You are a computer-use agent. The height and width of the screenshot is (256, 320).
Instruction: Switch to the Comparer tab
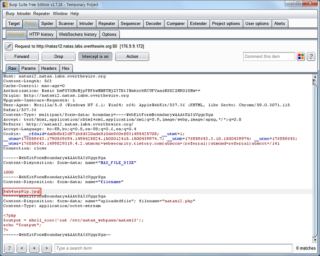pos(176,24)
